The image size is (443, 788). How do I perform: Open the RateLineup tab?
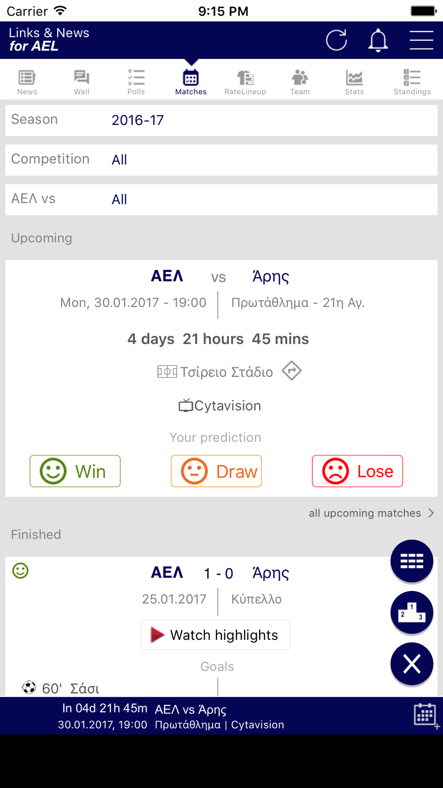245,82
